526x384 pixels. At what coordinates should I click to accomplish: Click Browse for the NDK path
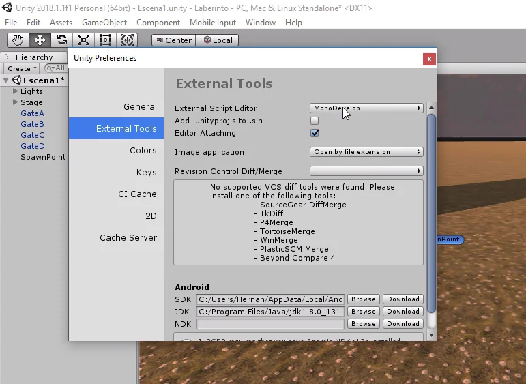(364, 323)
